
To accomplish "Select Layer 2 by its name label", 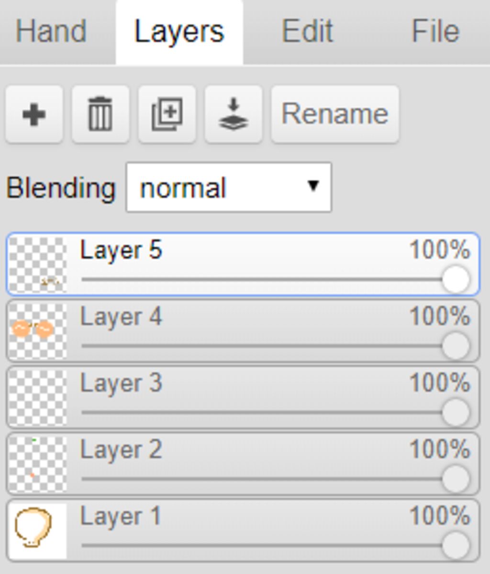I will pyautogui.click(x=121, y=450).
